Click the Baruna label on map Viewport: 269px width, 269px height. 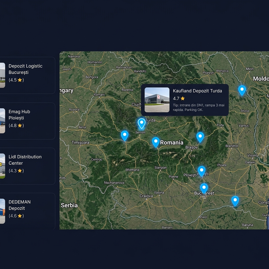247,225
